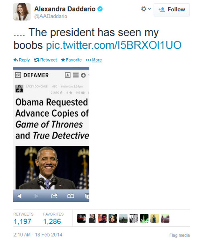206x240 pixels.
Task: Click Flag media
Action: (179, 235)
